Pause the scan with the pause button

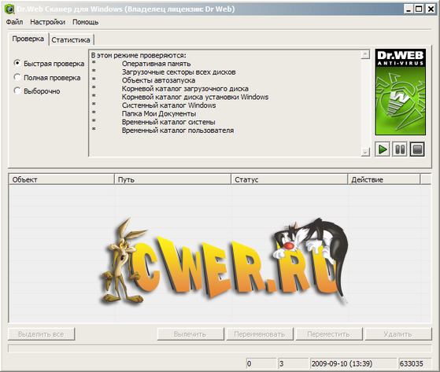tap(400, 149)
